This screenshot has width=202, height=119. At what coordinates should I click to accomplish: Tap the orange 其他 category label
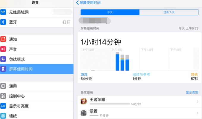[x=194, y=74]
